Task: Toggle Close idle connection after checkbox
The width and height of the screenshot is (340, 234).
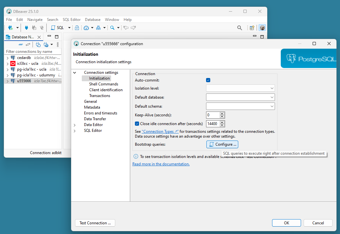Action: click(x=137, y=124)
